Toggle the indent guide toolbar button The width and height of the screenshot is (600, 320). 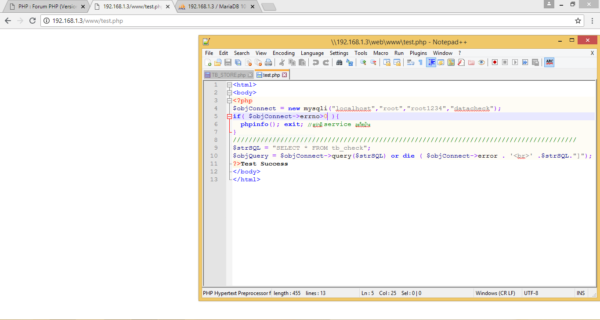coord(431,62)
